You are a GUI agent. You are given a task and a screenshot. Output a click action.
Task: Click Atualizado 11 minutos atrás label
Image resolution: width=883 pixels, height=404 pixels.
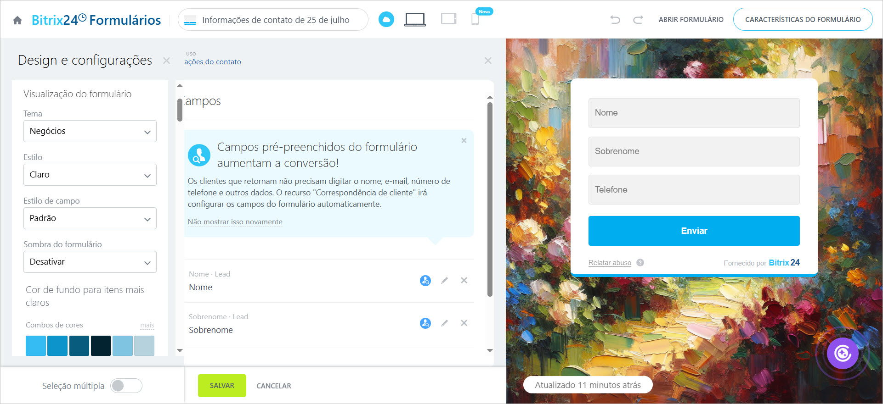coord(588,385)
